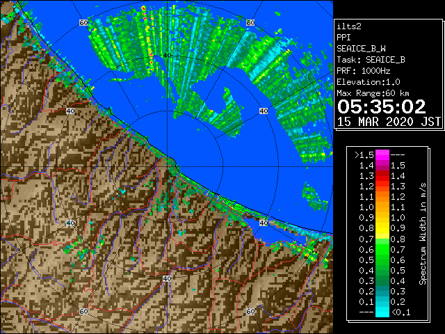Click the yellow 0.8–0.9 legend color band
This screenshot has width=445, height=334.
(x=382, y=228)
